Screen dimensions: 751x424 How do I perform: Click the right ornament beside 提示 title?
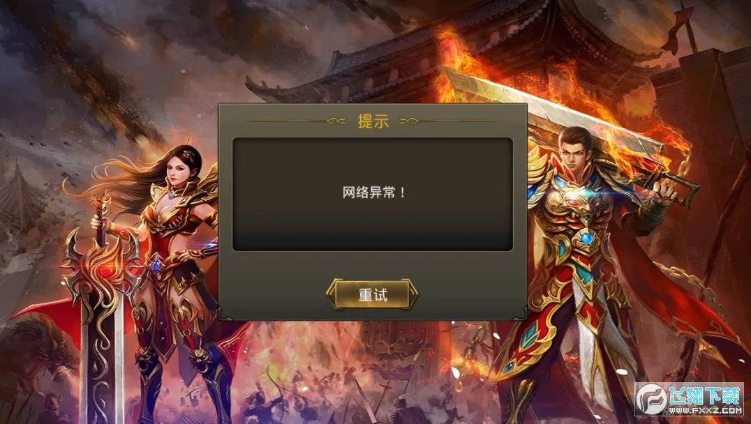[x=410, y=121]
